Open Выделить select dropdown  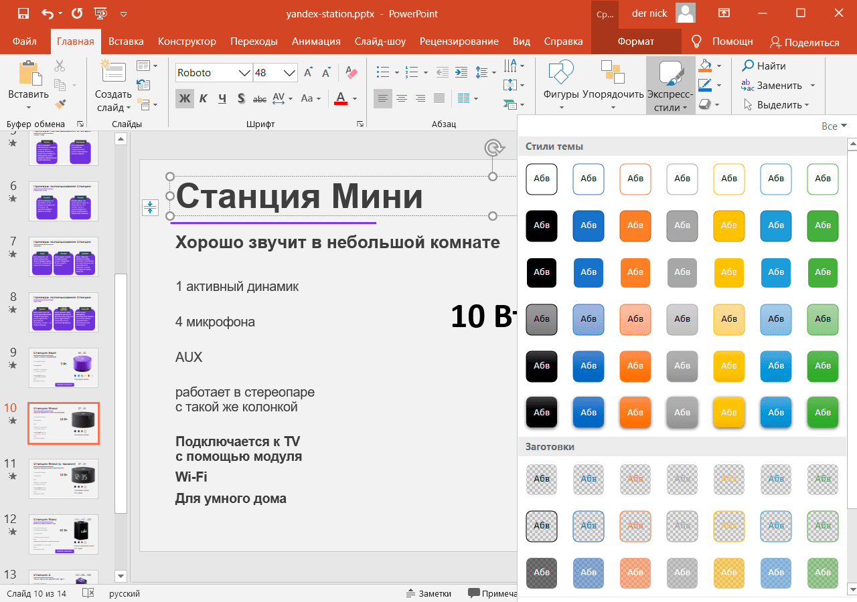pos(777,104)
